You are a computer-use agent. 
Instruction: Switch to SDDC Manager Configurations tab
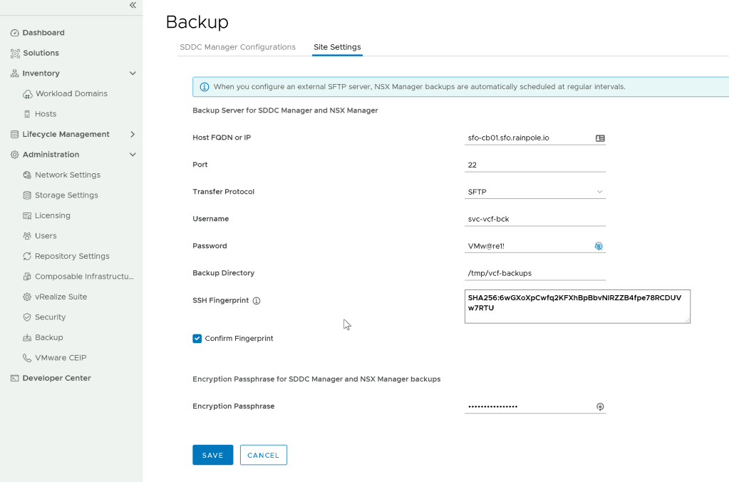click(x=237, y=47)
